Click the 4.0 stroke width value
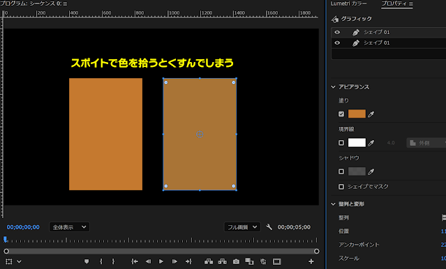The height and width of the screenshot is (269, 446). click(x=391, y=143)
